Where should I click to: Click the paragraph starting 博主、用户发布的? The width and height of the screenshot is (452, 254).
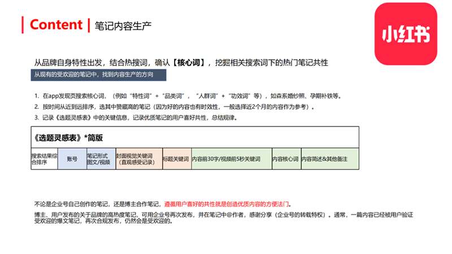click(224, 218)
